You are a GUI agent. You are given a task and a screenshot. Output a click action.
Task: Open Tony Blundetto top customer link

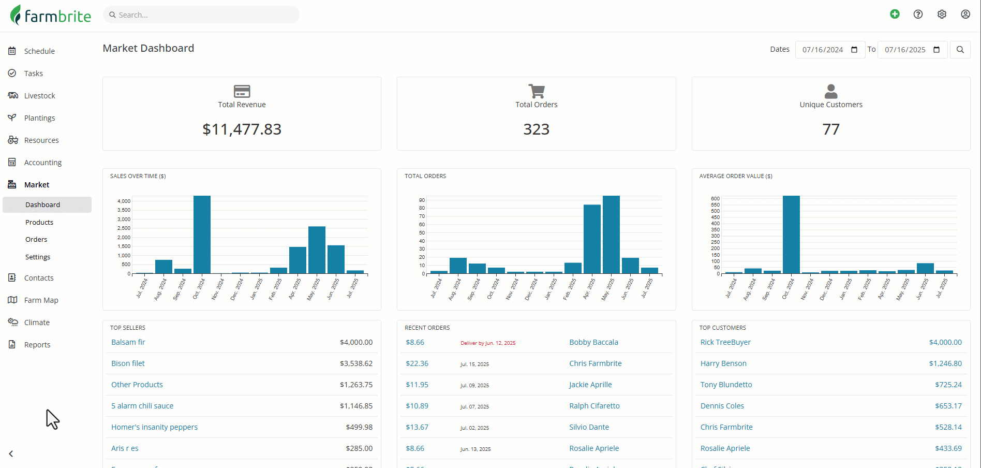coord(726,385)
